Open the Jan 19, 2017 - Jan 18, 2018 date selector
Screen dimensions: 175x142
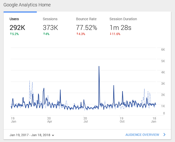[30, 135]
